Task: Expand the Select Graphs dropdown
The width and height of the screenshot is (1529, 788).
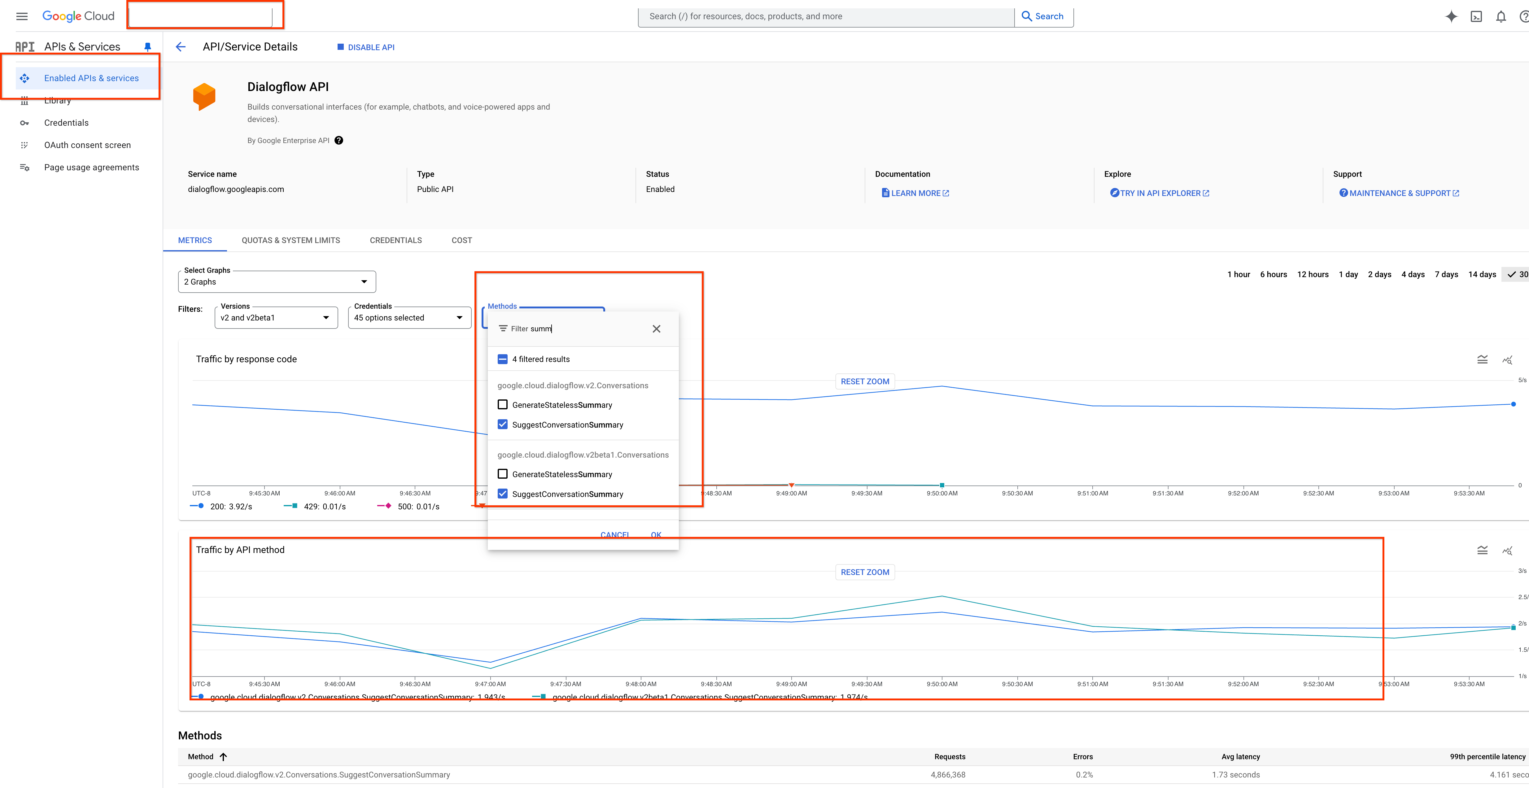Action: [x=277, y=282]
